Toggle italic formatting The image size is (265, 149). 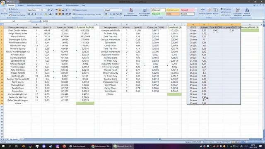32,14
